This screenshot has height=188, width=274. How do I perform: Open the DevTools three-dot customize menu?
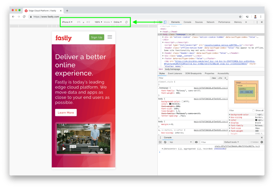pyautogui.click(x=257, y=22)
